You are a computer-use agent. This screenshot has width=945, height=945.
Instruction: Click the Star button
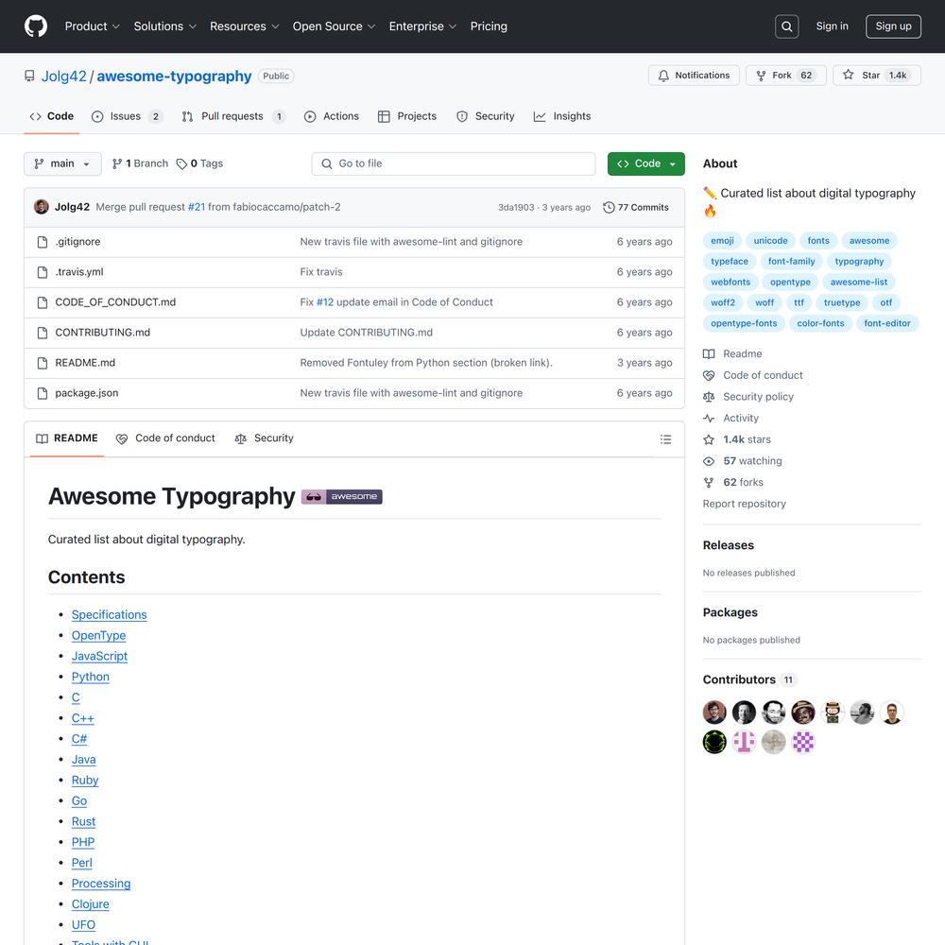coord(877,76)
